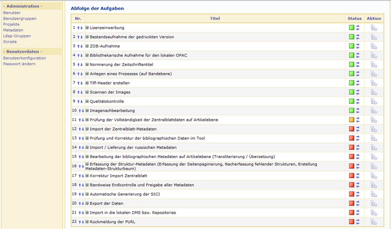Click the up arrow for task 3
The width and height of the screenshot is (391, 229).
click(78, 46)
